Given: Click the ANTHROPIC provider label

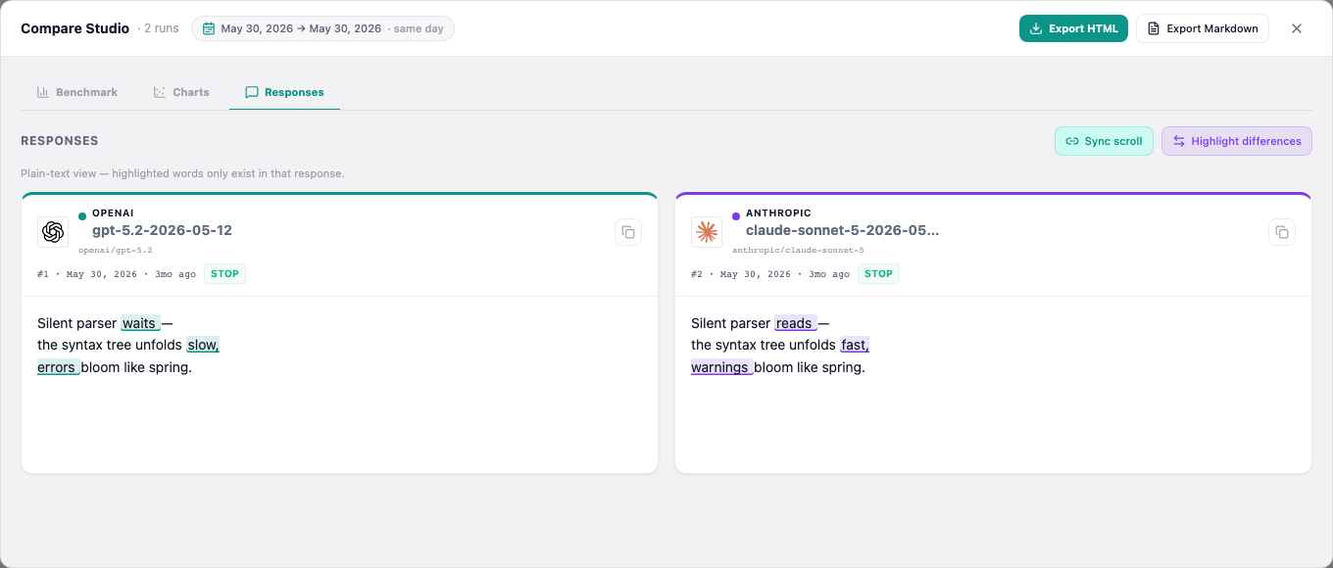Looking at the screenshot, I should 778,213.
